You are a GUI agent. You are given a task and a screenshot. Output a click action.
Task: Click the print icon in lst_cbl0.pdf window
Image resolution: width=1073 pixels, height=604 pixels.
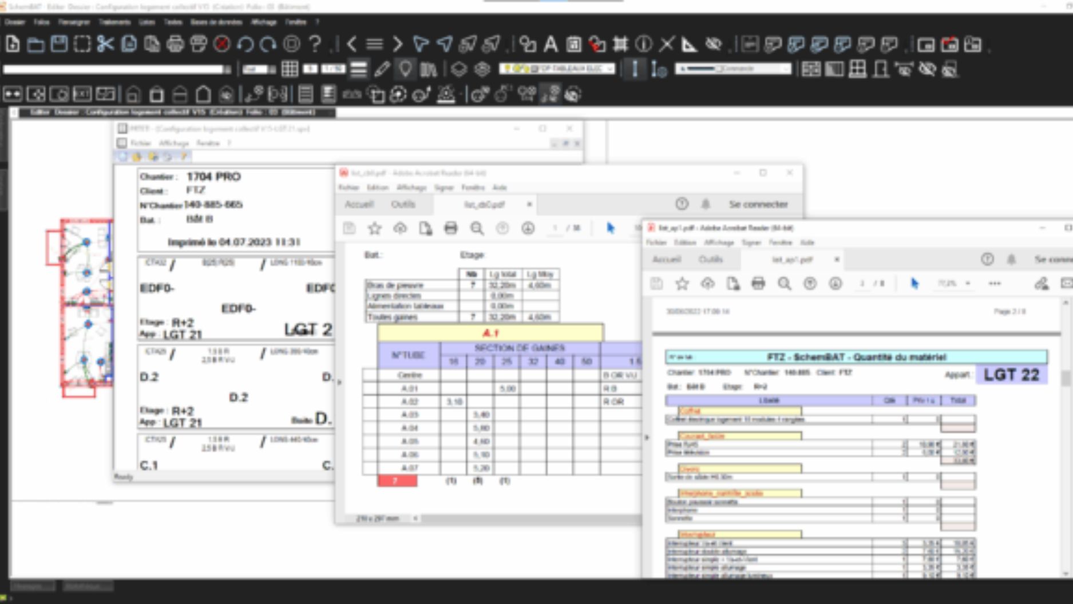451,228
